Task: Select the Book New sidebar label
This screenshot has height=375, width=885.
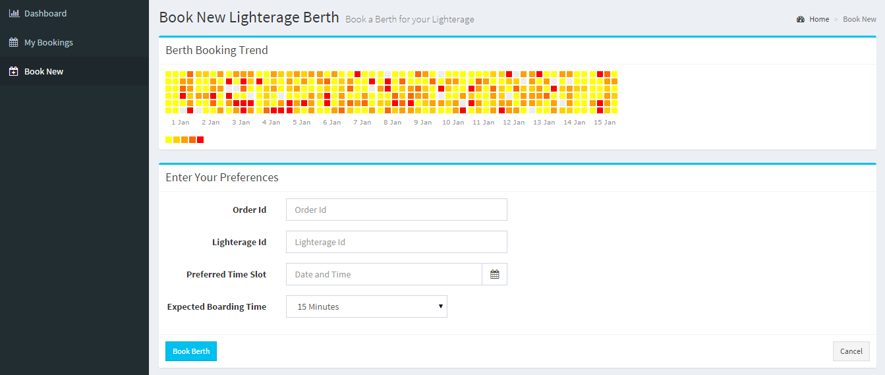Action: (x=44, y=71)
